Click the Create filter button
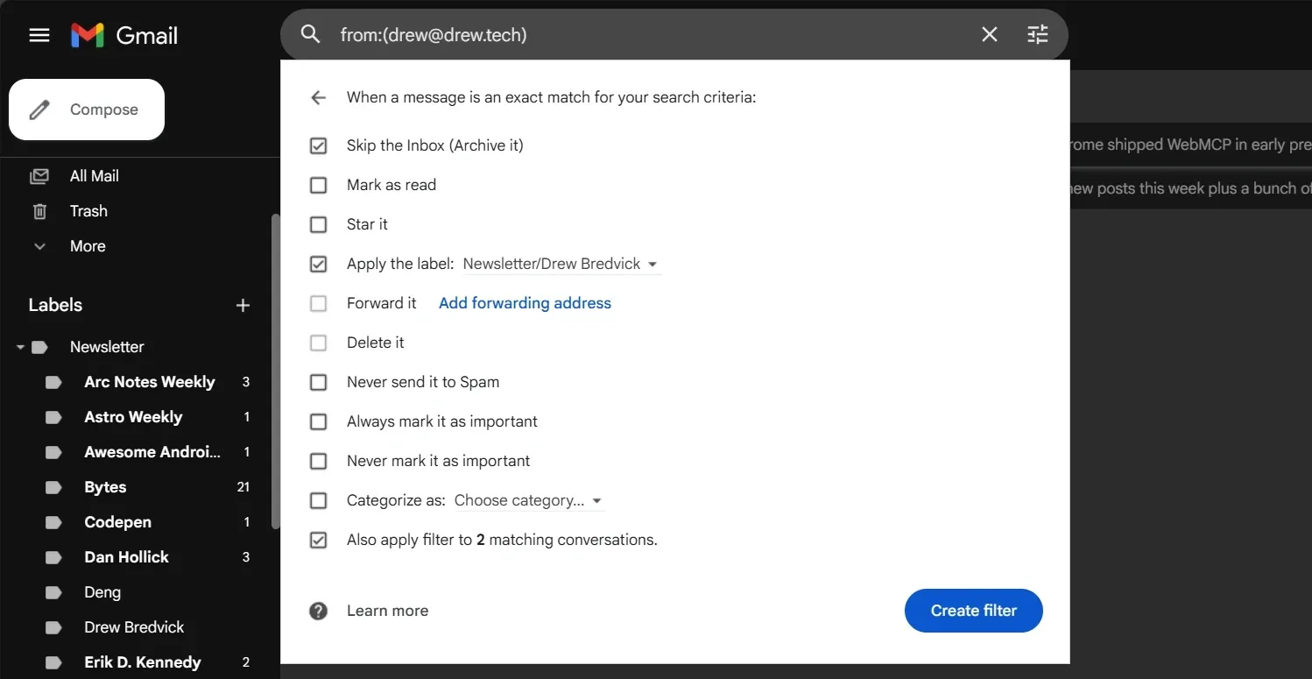 (x=973, y=611)
